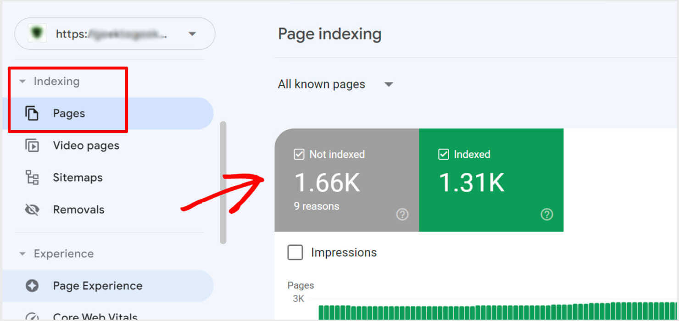Click the Indexed help question mark icon

(x=547, y=214)
